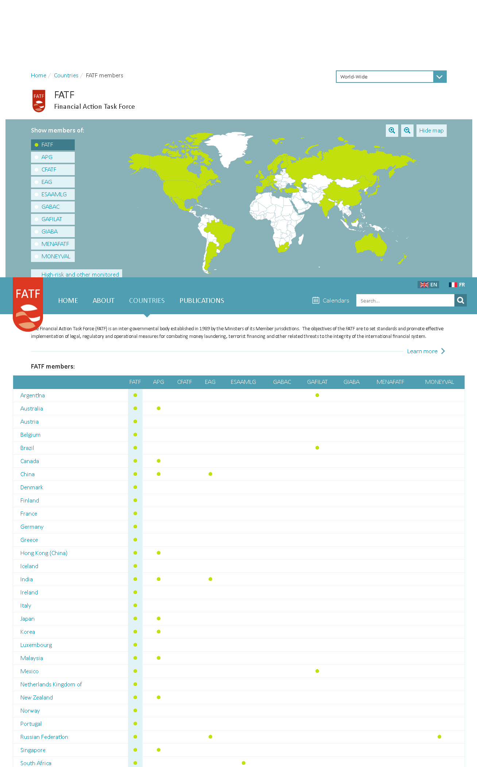Select GIABA members option
This screenshot has width=477, height=767.
pos(53,232)
